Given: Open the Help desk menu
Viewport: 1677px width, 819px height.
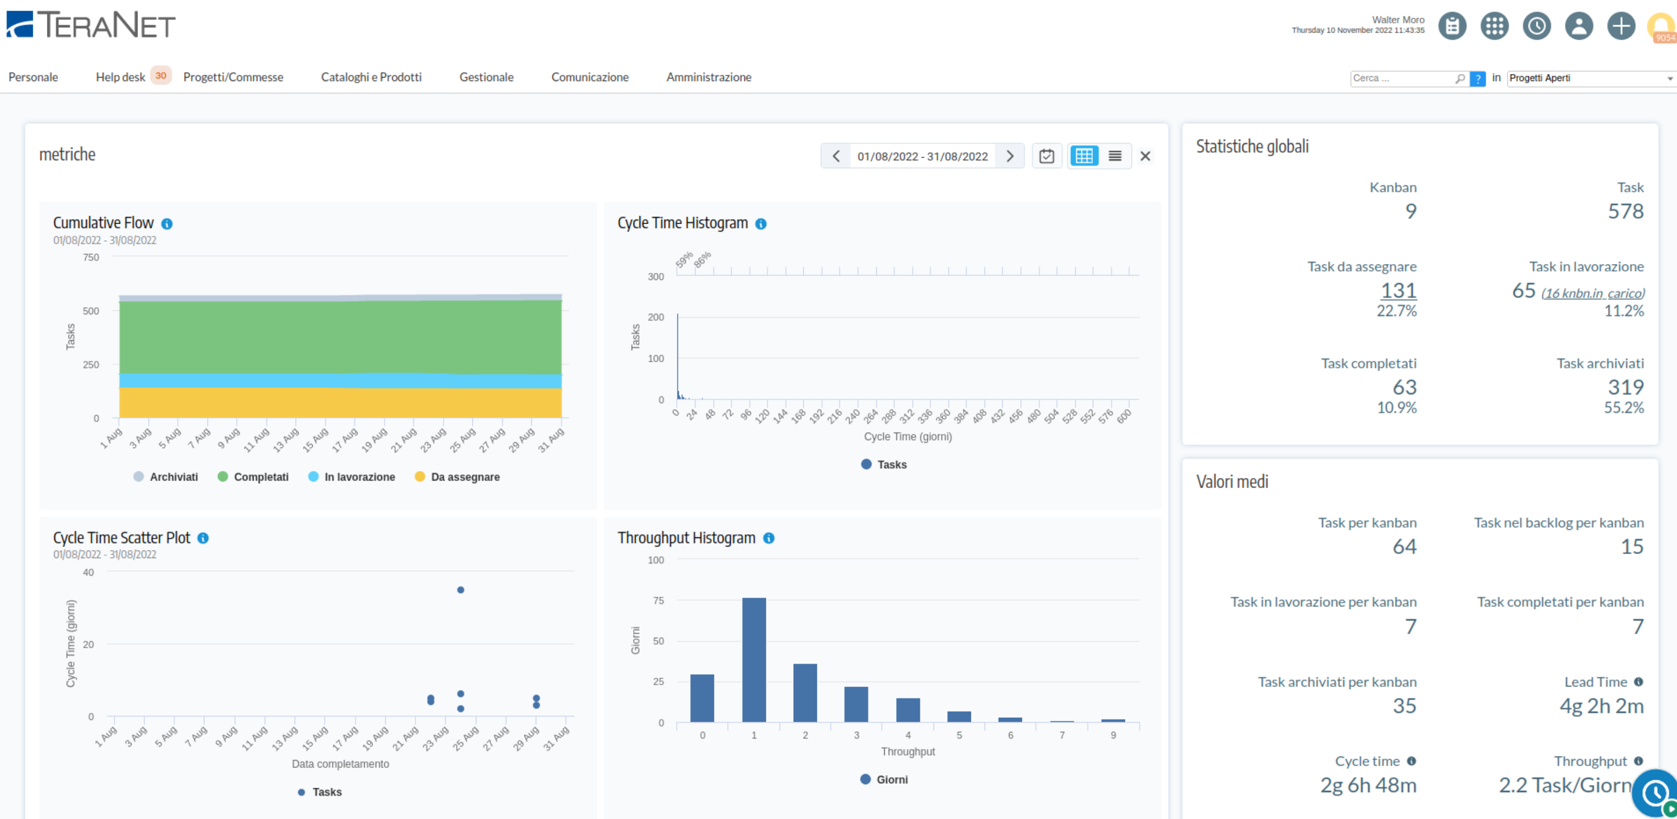Looking at the screenshot, I should (x=120, y=78).
